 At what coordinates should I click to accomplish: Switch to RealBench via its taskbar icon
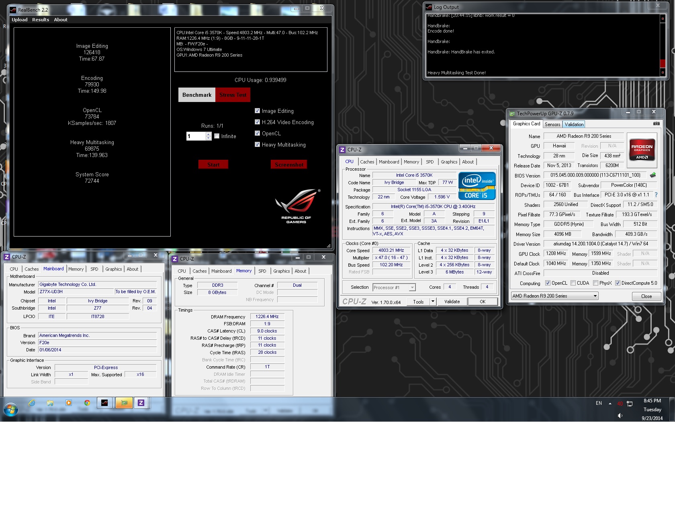104,403
